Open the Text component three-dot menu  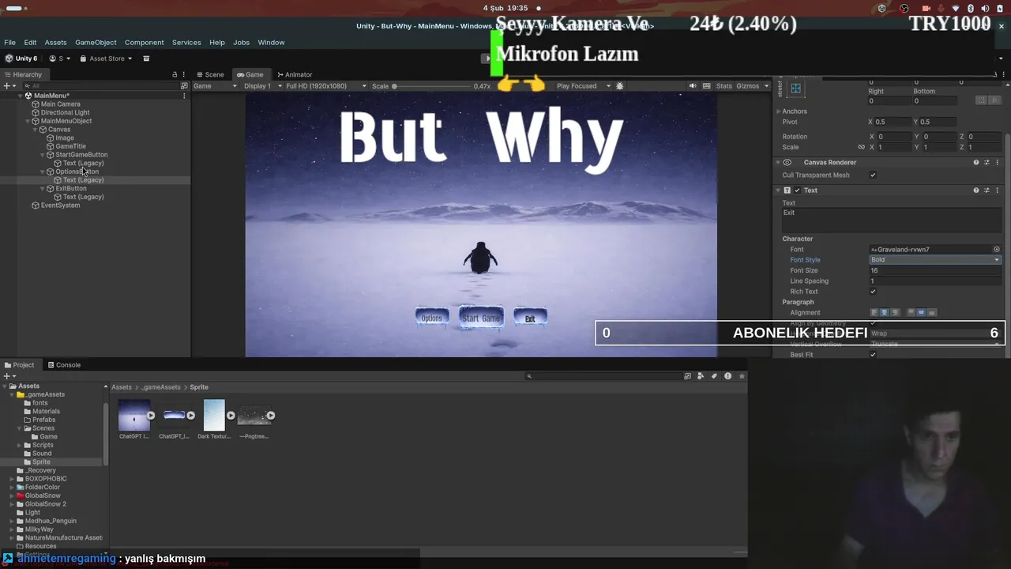(x=998, y=190)
